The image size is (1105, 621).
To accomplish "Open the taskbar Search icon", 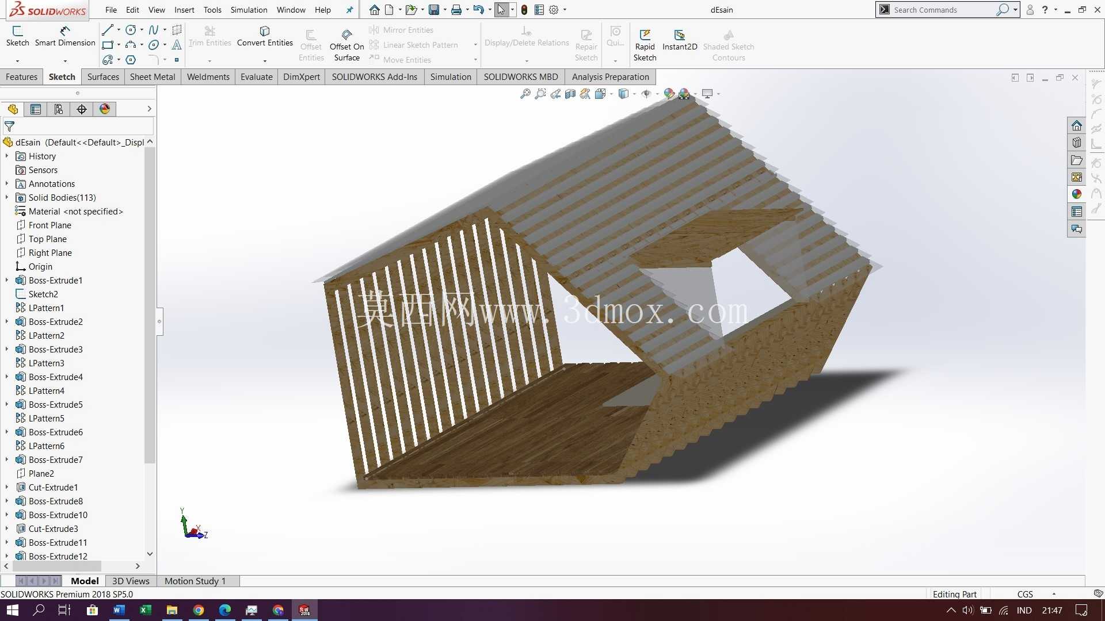I will tap(39, 610).
